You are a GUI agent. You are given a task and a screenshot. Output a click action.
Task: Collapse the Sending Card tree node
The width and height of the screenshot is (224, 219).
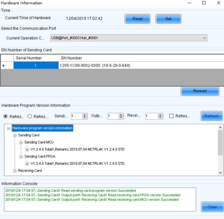click(15, 135)
